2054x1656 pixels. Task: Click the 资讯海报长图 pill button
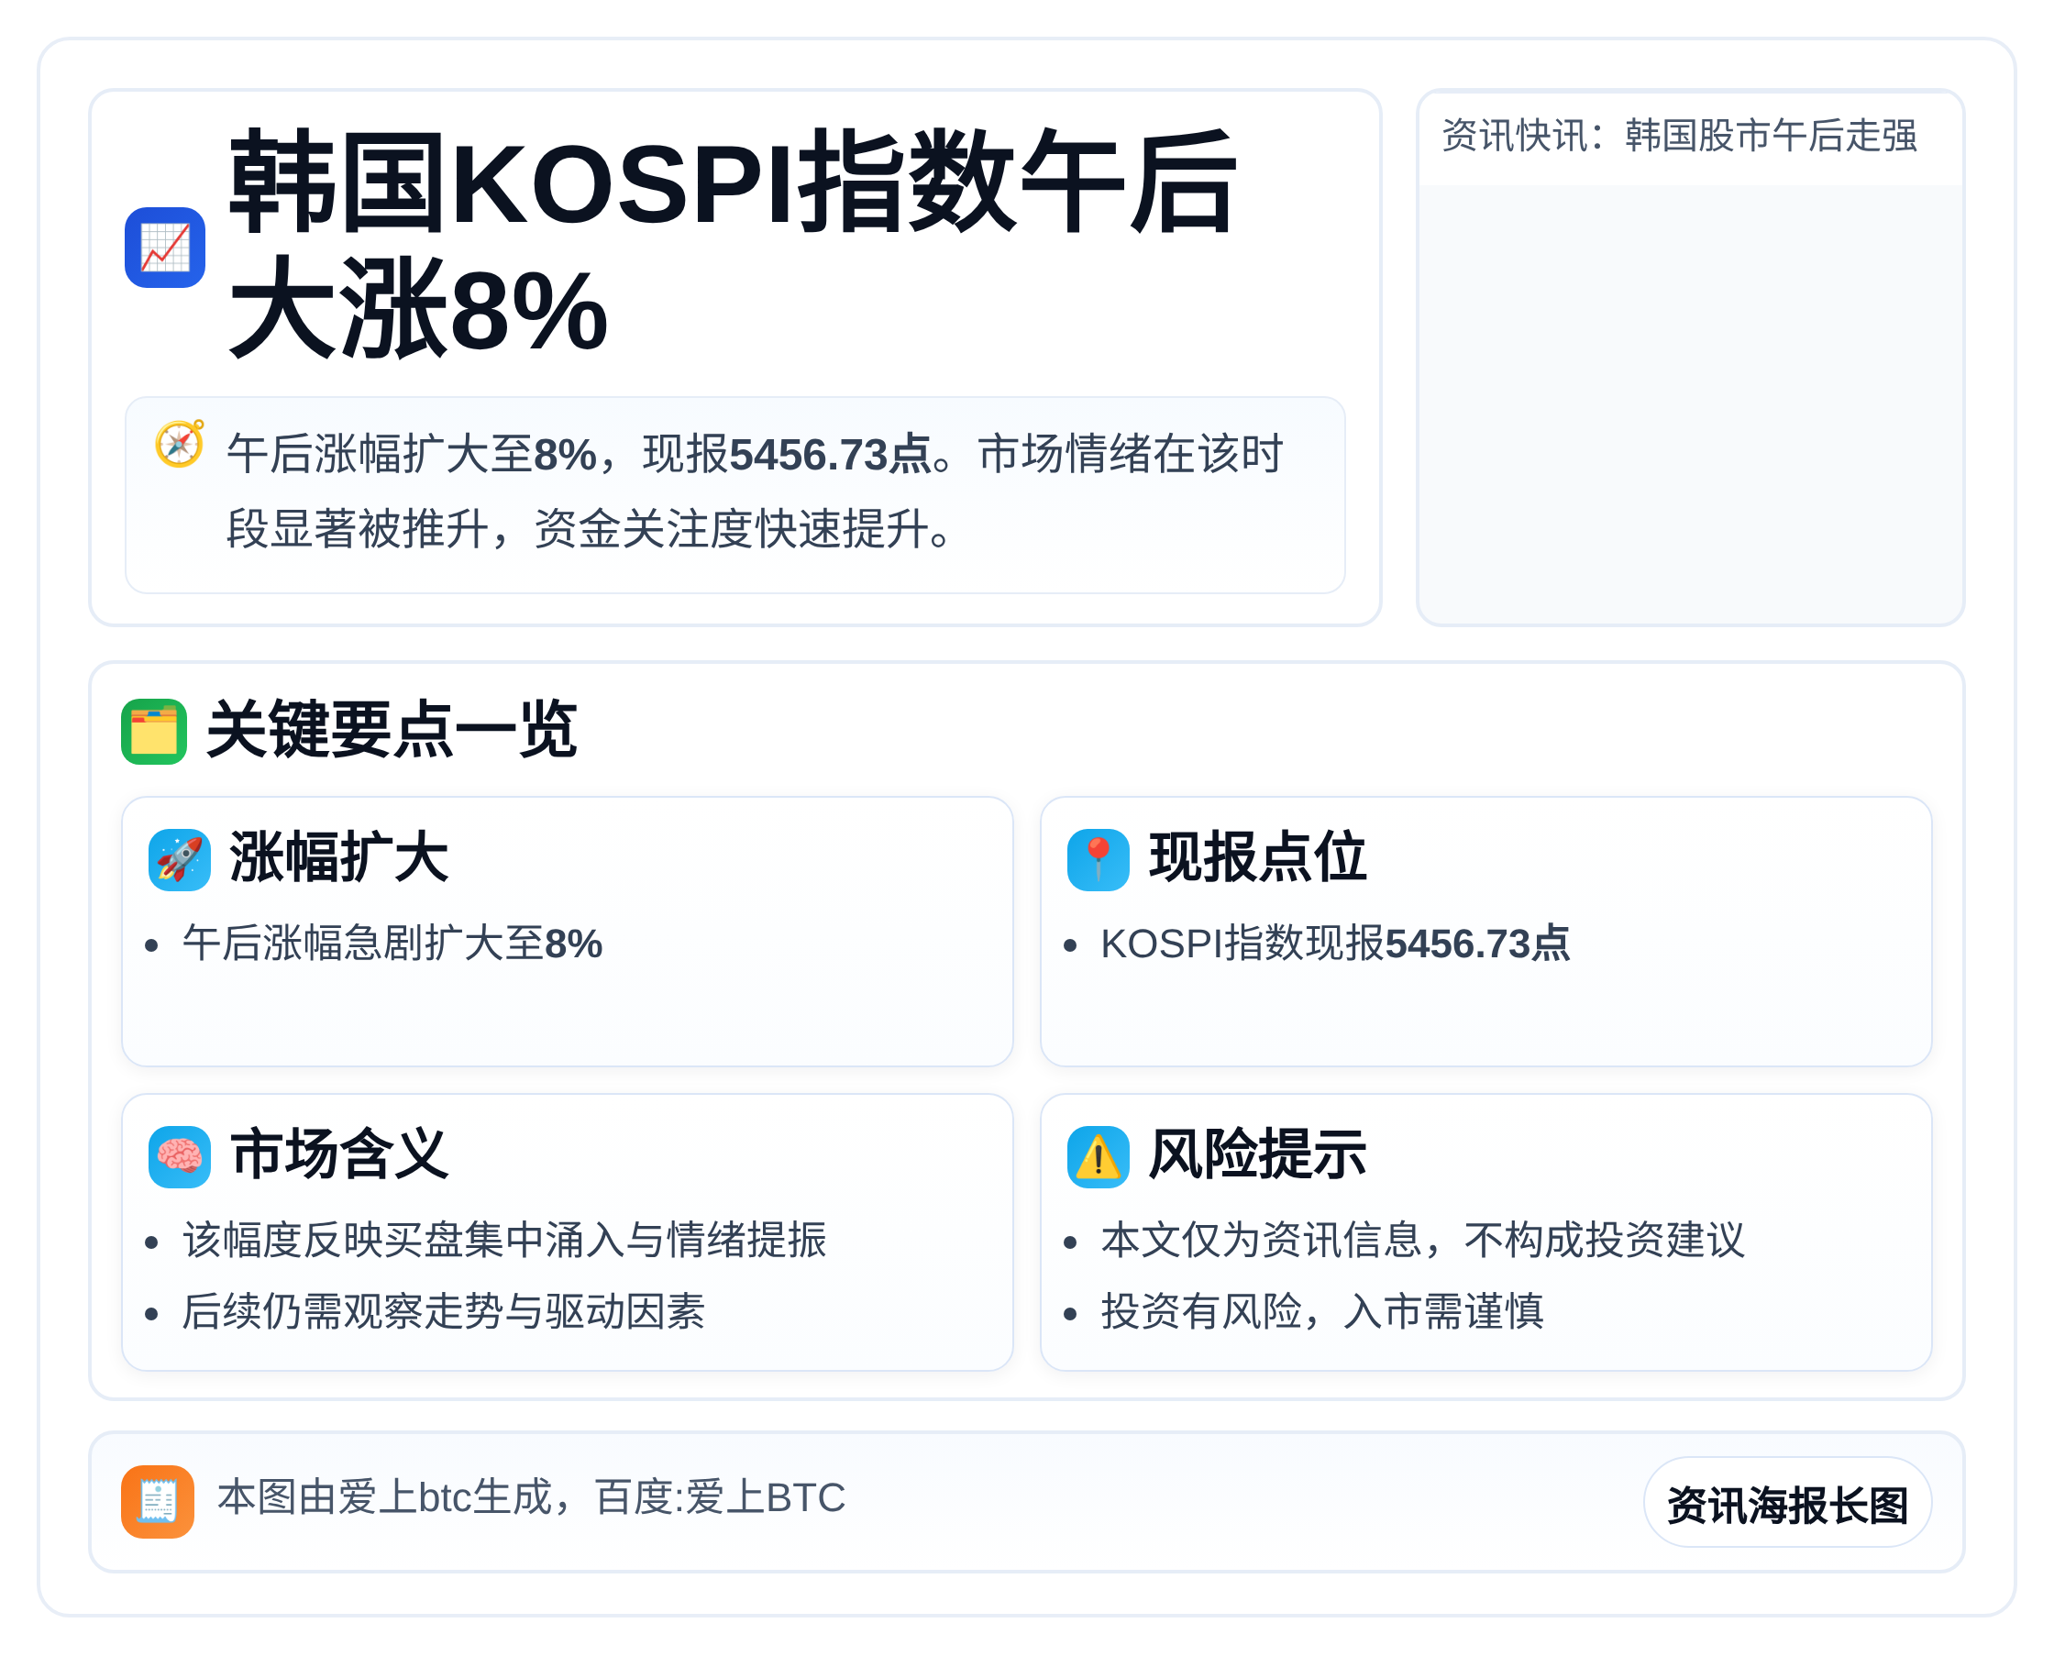point(1787,1503)
